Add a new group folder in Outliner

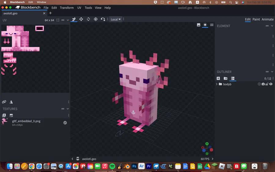(226, 79)
